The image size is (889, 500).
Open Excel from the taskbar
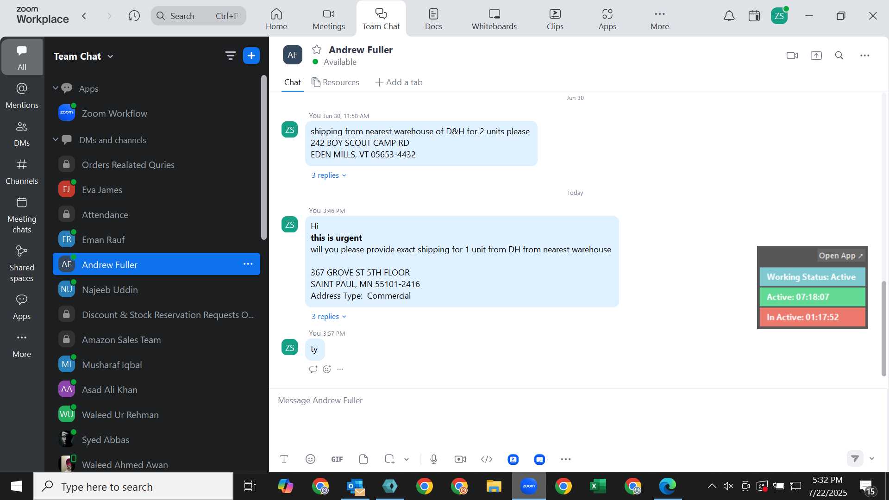[598, 486]
